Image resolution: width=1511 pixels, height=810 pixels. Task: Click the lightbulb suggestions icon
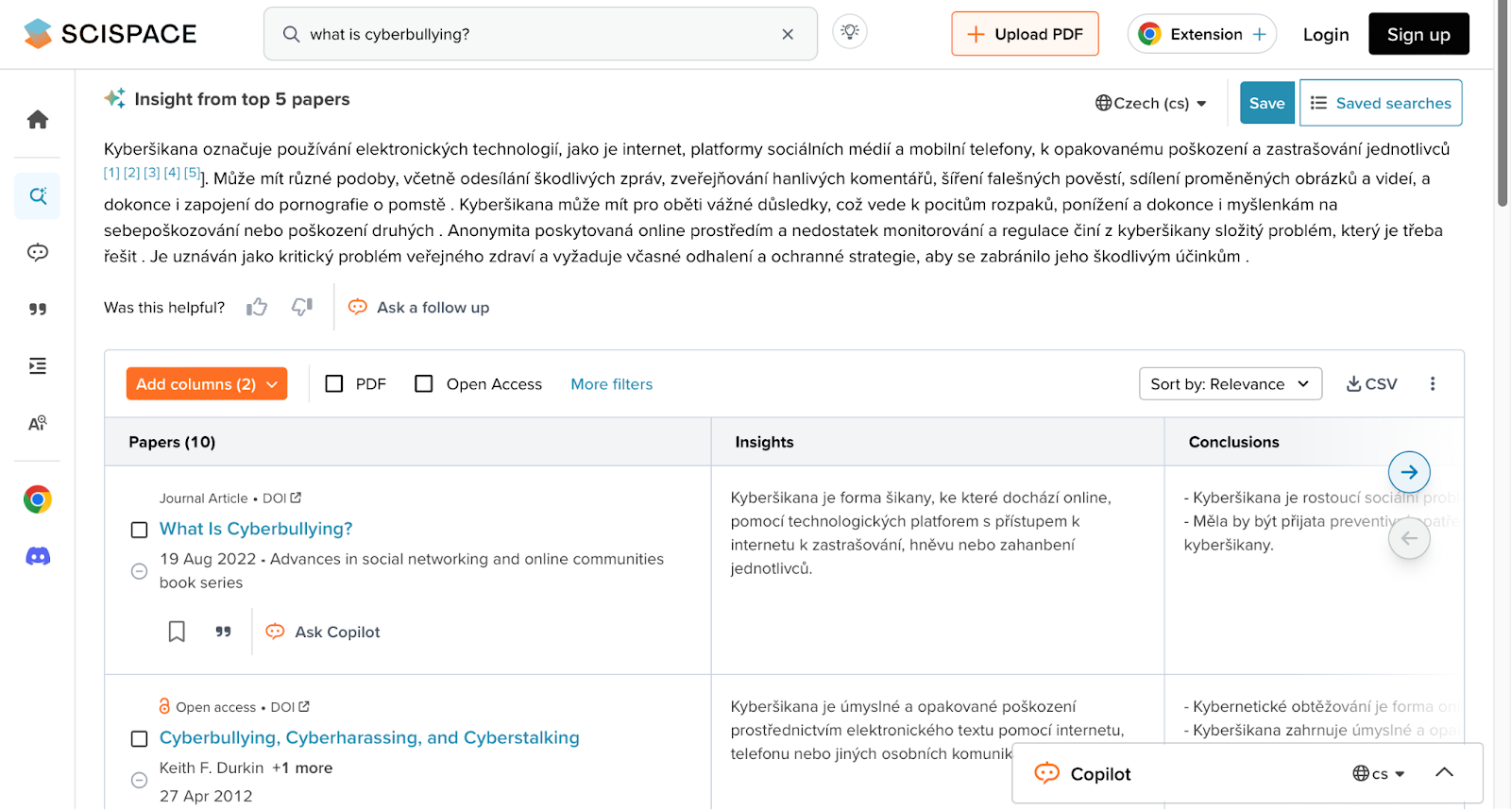(x=850, y=32)
